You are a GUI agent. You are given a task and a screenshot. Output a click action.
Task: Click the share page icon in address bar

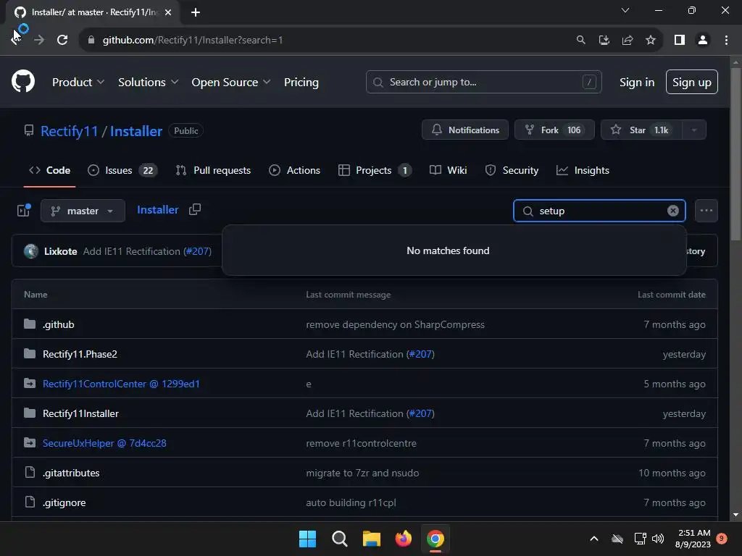pos(628,40)
